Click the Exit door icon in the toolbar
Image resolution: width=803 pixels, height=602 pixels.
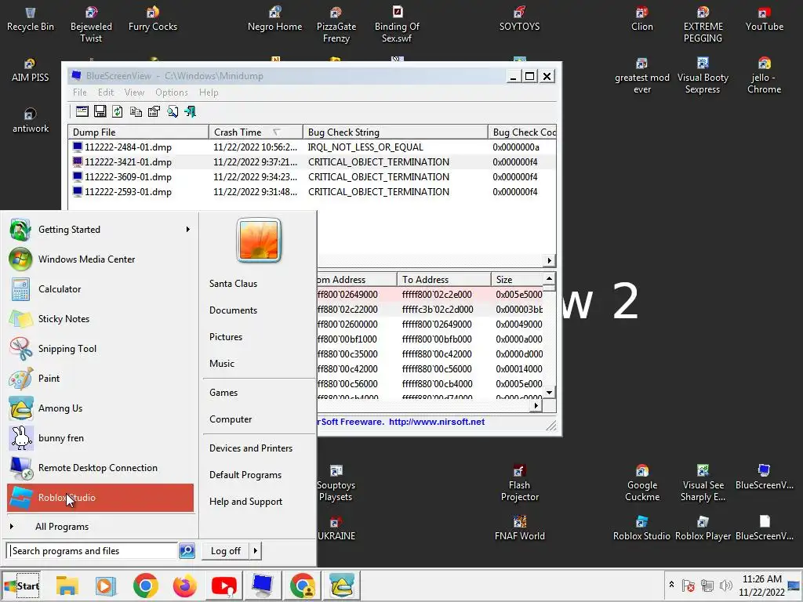pos(191,111)
